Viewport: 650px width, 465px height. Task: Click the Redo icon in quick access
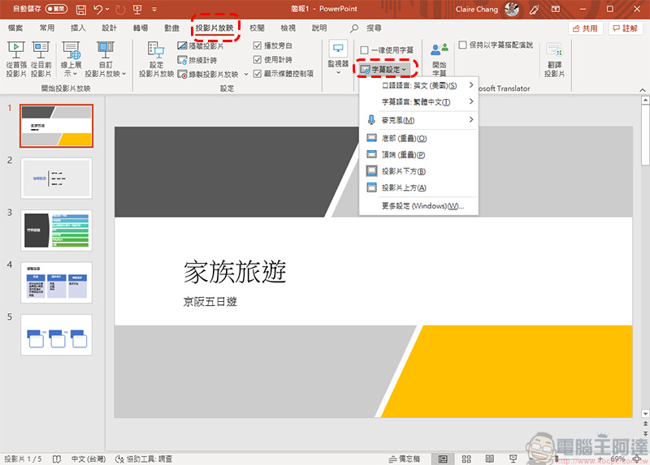point(120,9)
